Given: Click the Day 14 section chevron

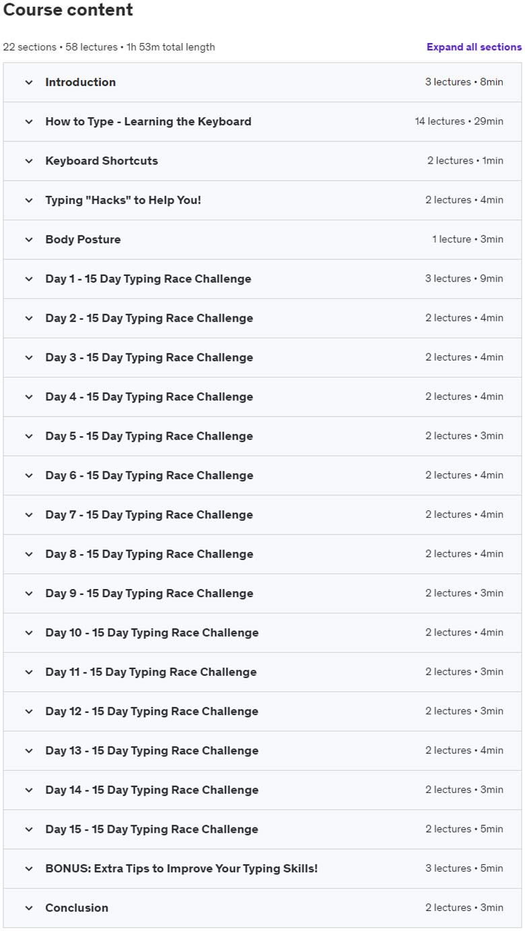Looking at the screenshot, I should click(x=29, y=790).
